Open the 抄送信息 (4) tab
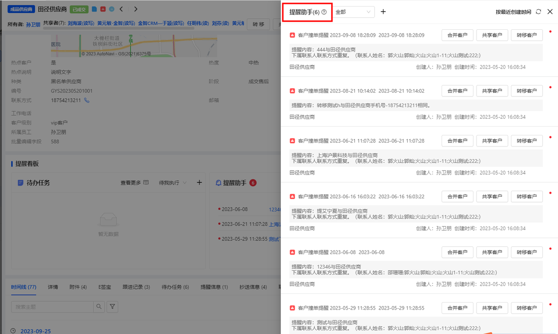 (253, 287)
